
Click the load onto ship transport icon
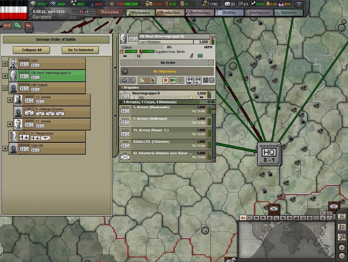[x=190, y=80]
